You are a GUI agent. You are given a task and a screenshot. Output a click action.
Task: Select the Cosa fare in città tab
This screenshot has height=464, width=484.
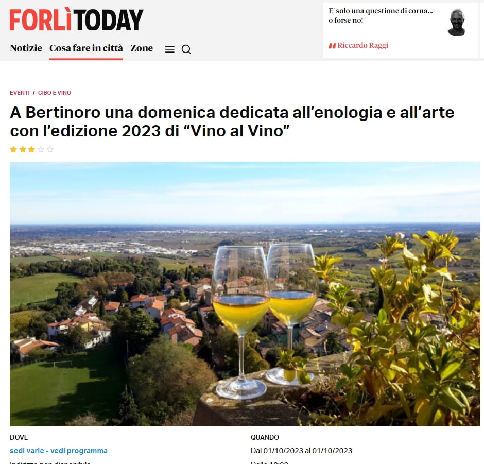(x=86, y=48)
